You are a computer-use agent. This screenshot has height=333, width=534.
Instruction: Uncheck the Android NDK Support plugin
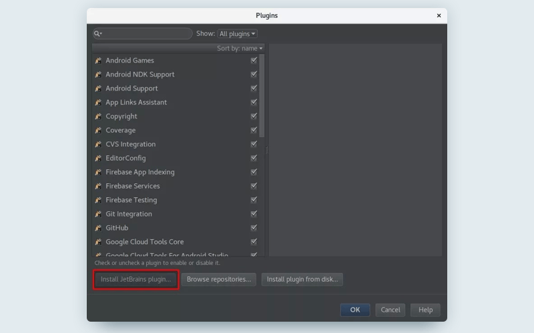click(x=254, y=74)
